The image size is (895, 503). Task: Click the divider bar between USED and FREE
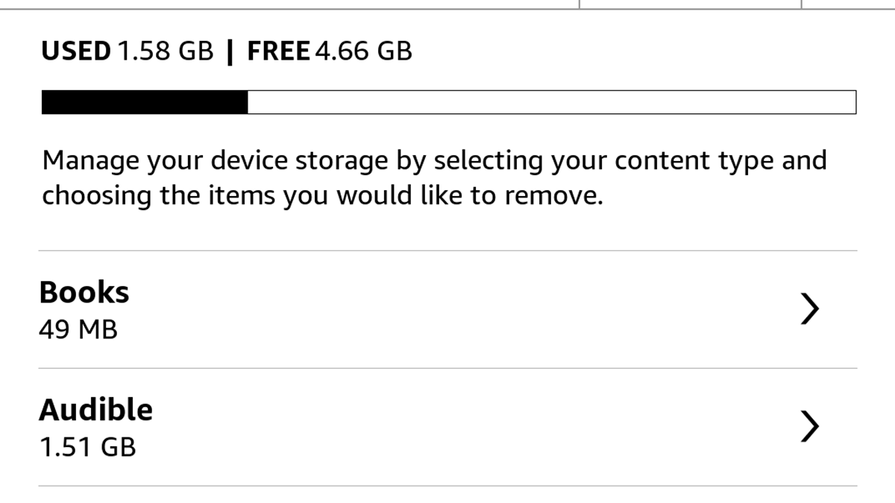point(230,51)
